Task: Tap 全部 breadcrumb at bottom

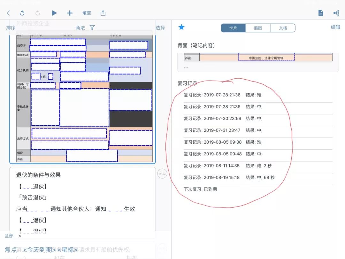Action: [9, 236]
